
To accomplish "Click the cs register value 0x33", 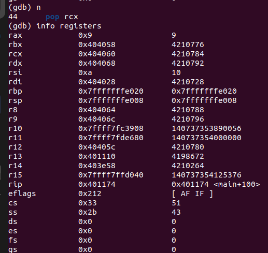I will click(x=88, y=203).
